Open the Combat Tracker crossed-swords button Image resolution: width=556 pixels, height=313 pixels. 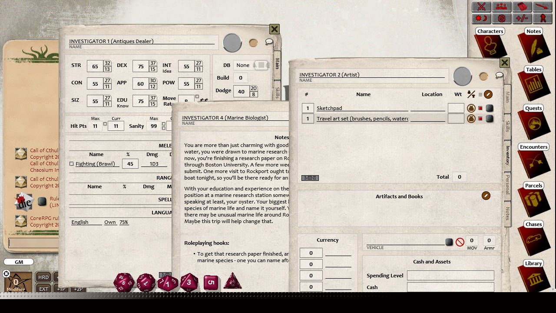pyautogui.click(x=481, y=7)
